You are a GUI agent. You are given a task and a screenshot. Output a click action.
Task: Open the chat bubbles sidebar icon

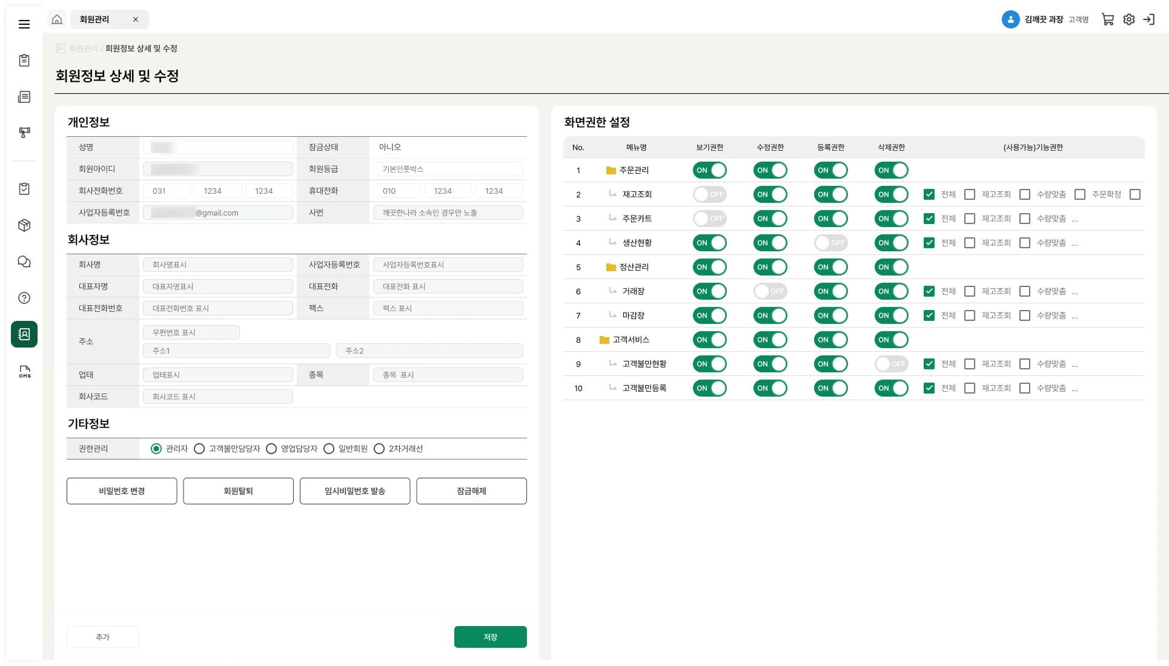coord(24,262)
